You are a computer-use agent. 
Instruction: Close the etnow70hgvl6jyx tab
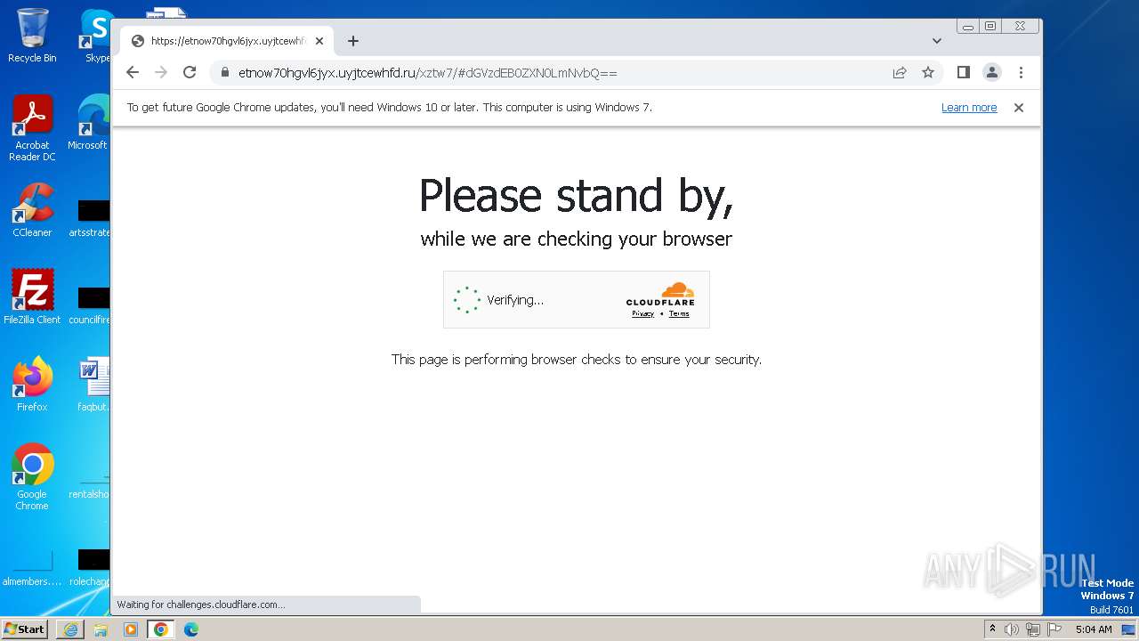coord(319,41)
